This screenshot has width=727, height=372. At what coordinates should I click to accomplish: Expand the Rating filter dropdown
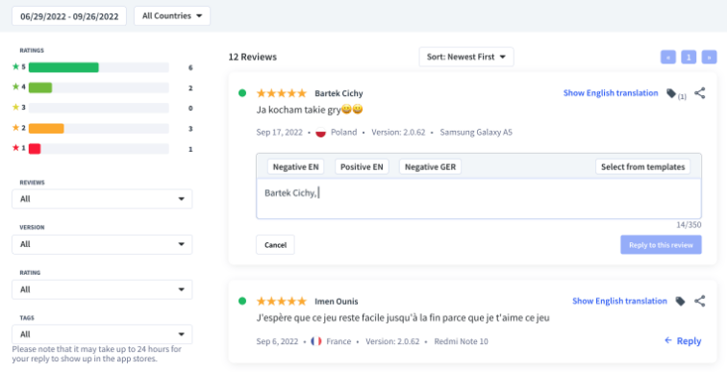(102, 289)
